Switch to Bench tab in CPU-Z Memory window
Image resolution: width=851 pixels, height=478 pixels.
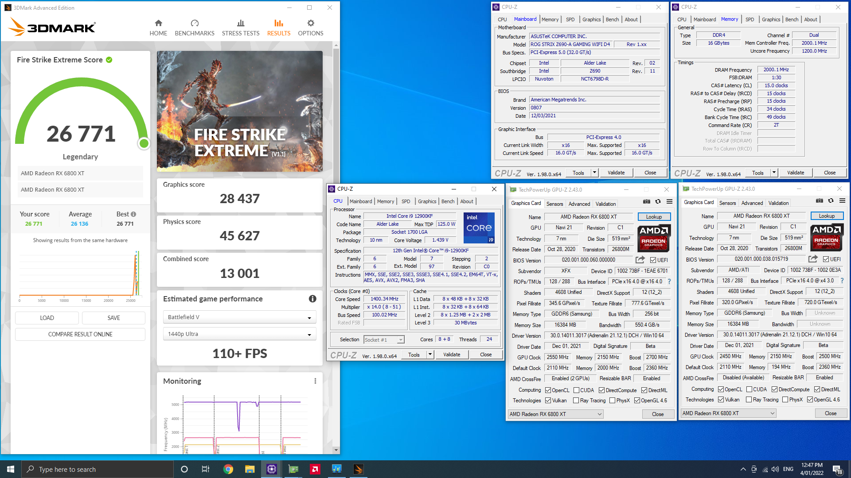pyautogui.click(x=792, y=19)
